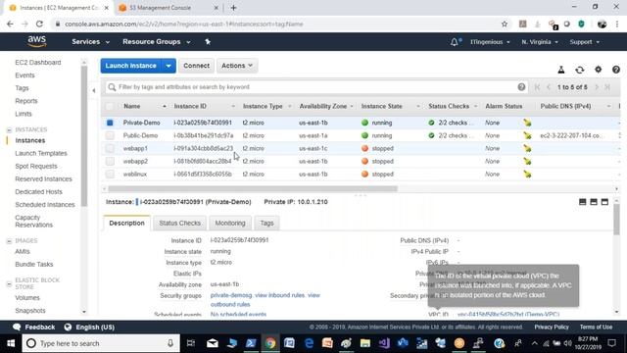Click alarm icon for Private-Demo row
Screen dimensions: 627x353
[x=527, y=123]
